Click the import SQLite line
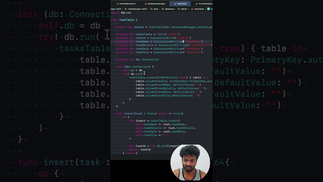Screen dimensions: 323x182 click(121, 13)
